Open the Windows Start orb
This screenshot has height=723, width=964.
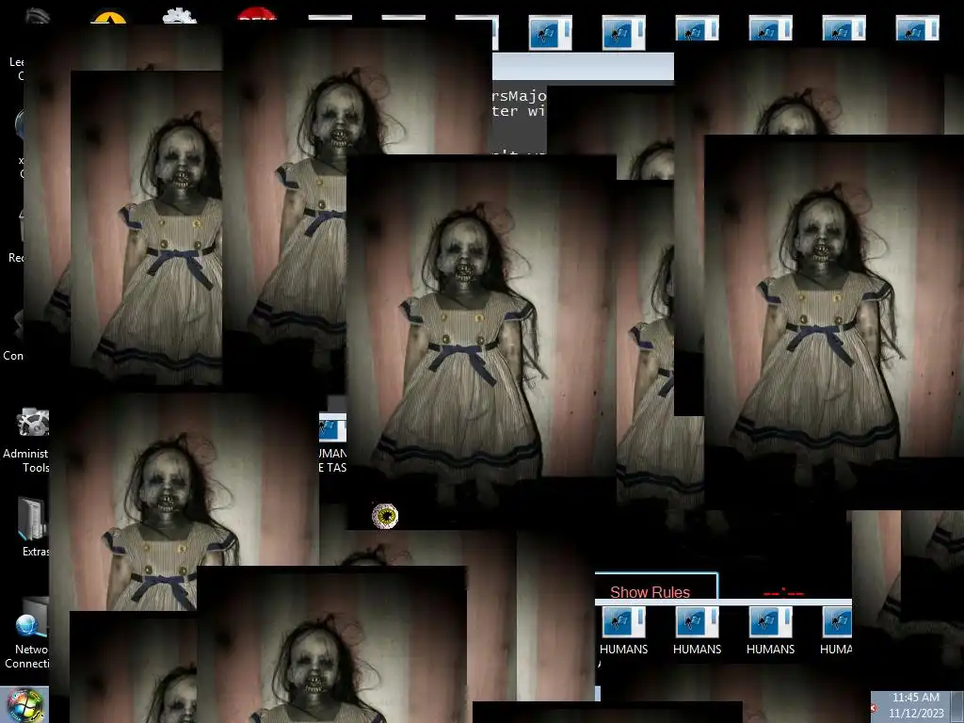pyautogui.click(x=24, y=705)
